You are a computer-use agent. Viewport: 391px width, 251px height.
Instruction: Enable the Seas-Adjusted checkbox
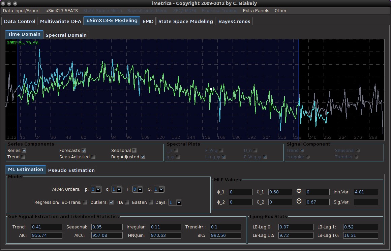click(x=93, y=157)
